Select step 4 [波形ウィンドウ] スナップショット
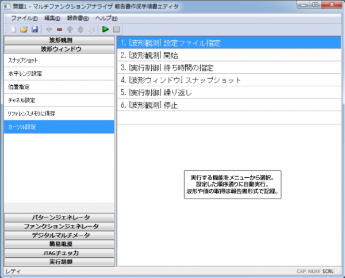The image size is (345, 278). (229, 80)
